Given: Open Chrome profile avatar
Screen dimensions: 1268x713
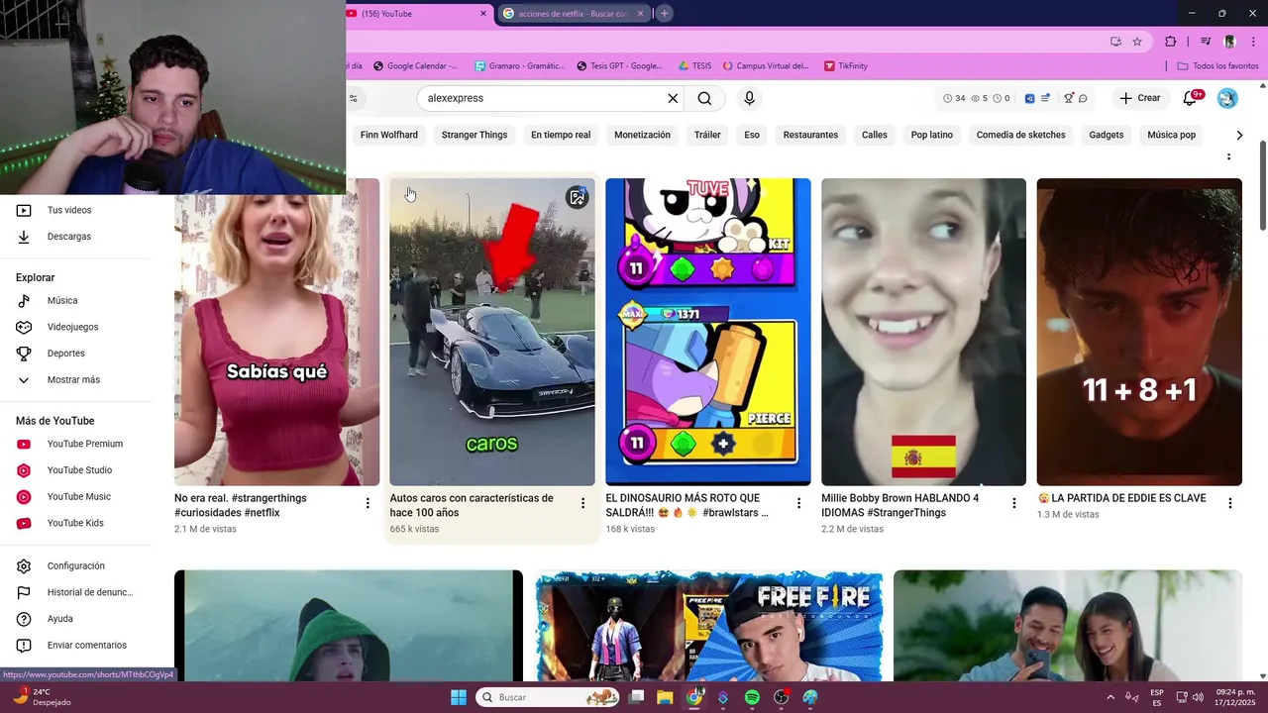Looking at the screenshot, I should tap(1229, 42).
